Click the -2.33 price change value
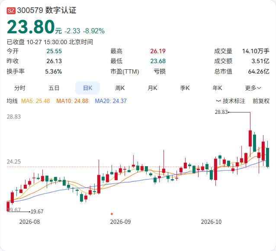The image size is (276, 251). pyautogui.click(x=72, y=31)
